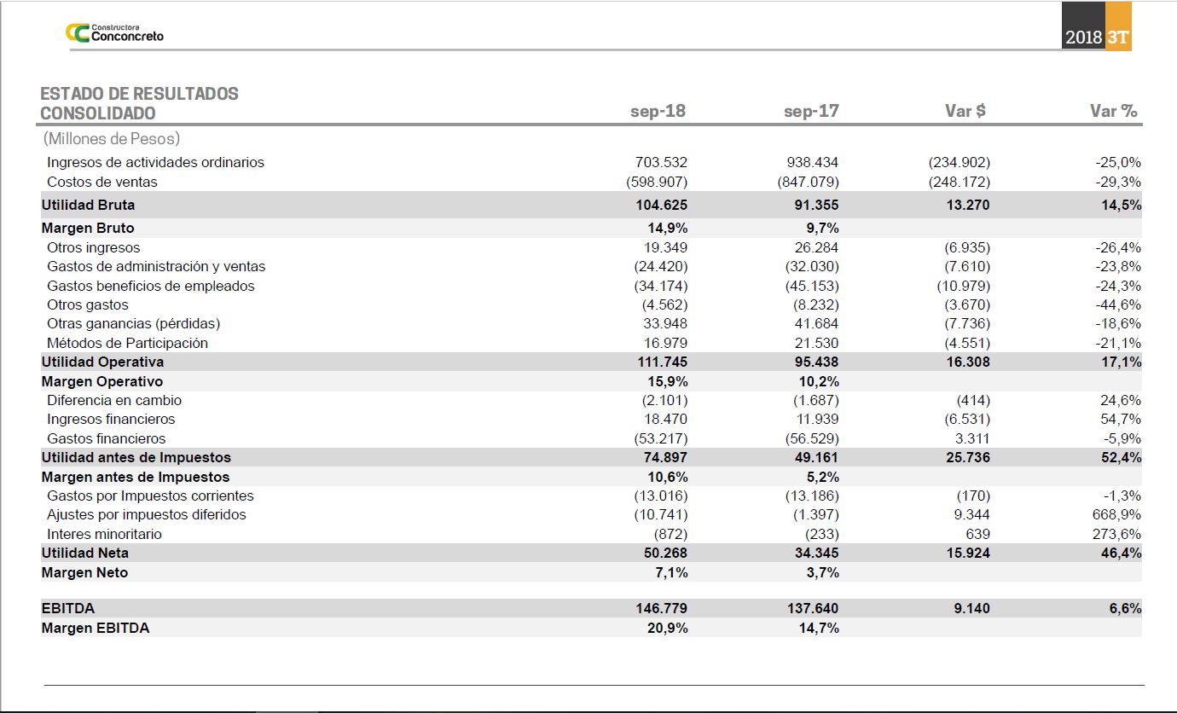Click the Var $ column header
The width and height of the screenshot is (1177, 713).
pyautogui.click(x=965, y=111)
